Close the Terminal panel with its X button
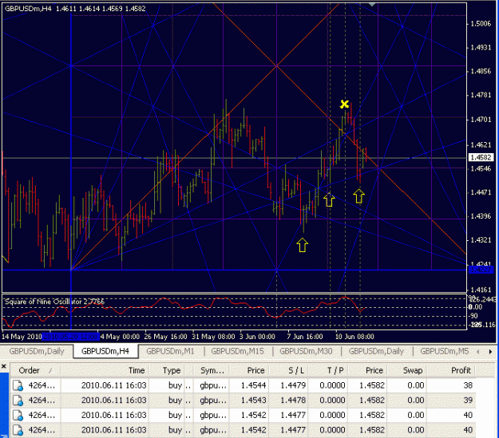This screenshot has height=438, width=499. point(4,366)
